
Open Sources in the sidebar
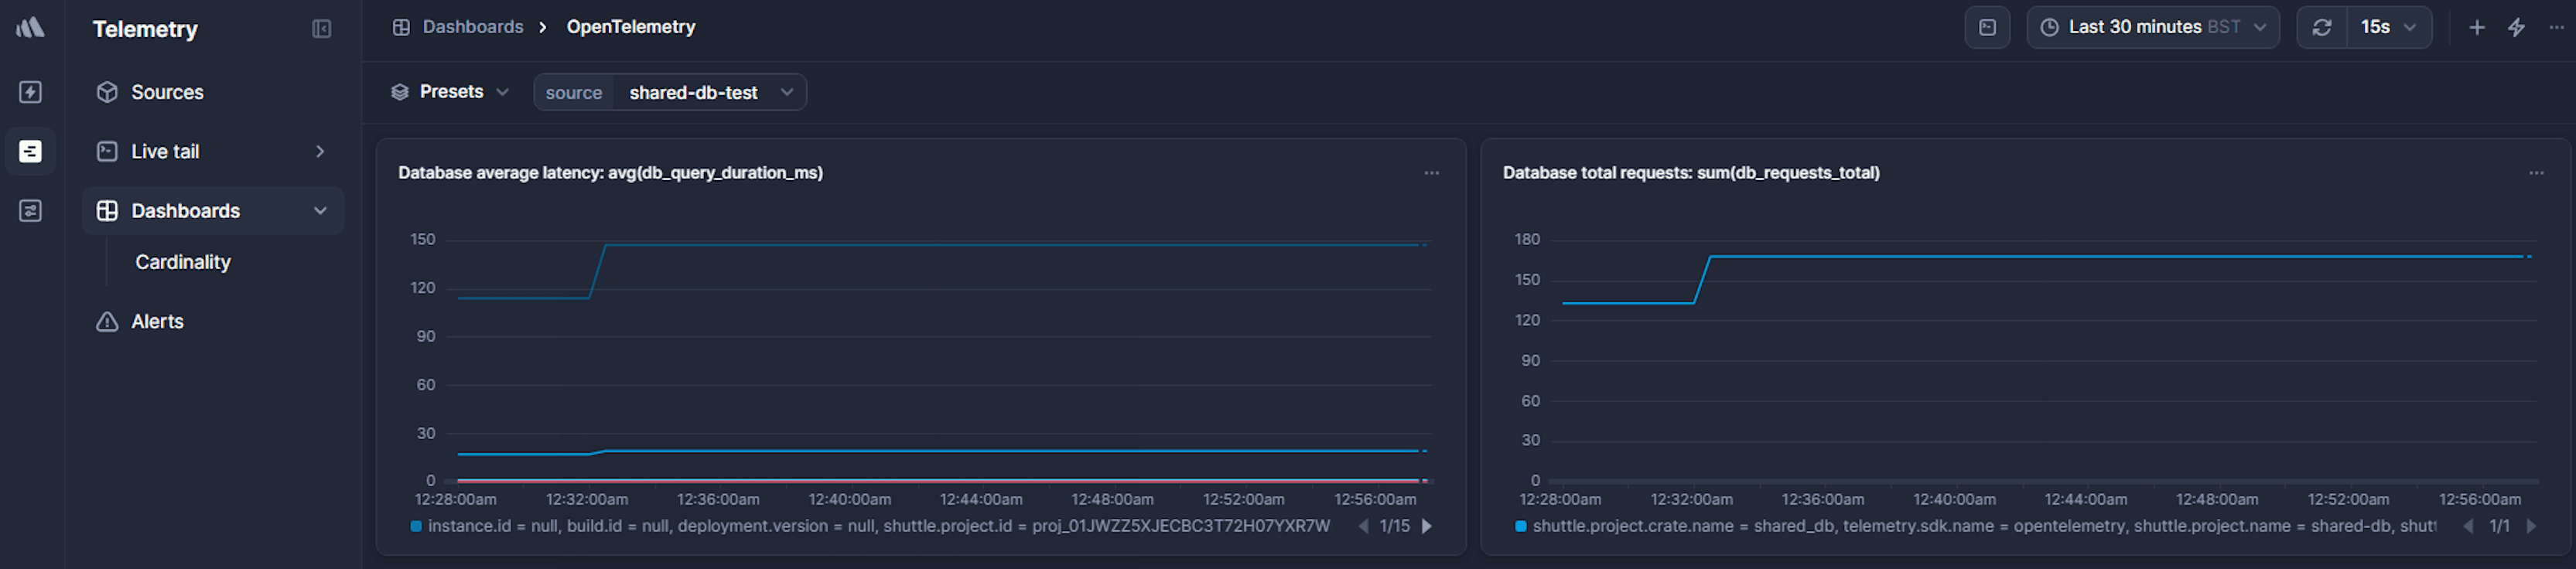point(167,92)
